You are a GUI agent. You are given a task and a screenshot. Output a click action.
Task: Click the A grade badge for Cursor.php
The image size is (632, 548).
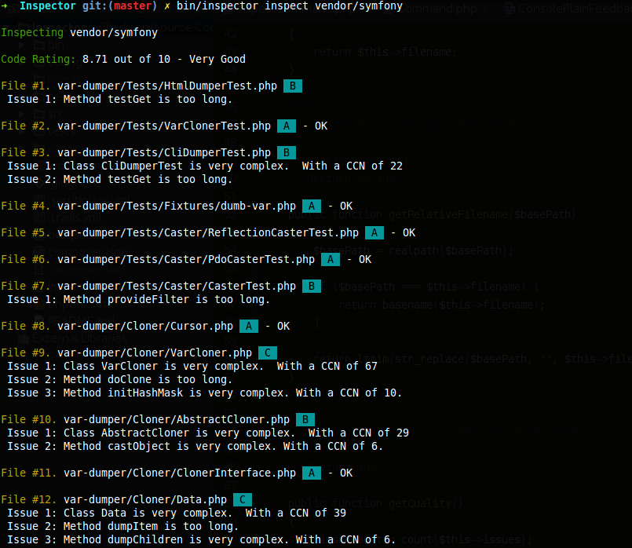coord(249,326)
